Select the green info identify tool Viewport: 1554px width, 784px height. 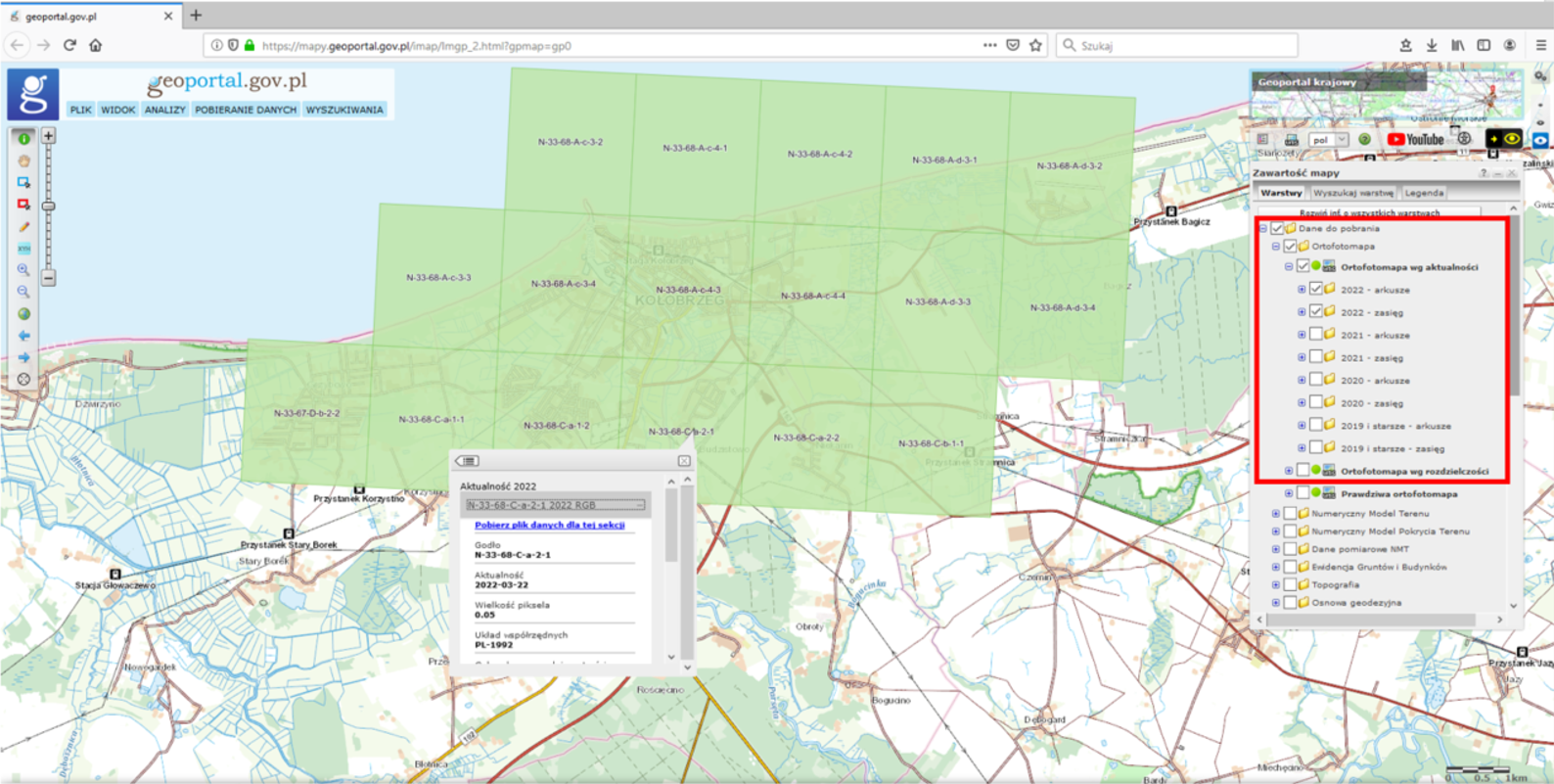click(x=23, y=139)
